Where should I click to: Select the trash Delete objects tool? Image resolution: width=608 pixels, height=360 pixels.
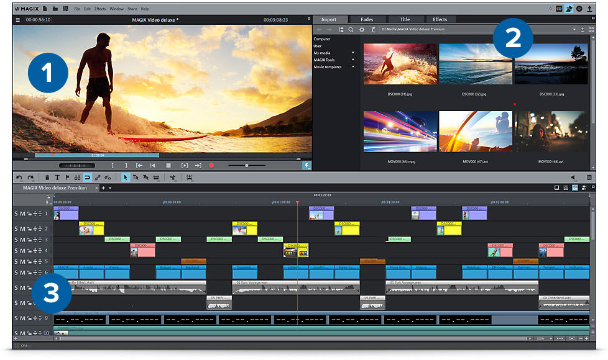[x=47, y=178]
